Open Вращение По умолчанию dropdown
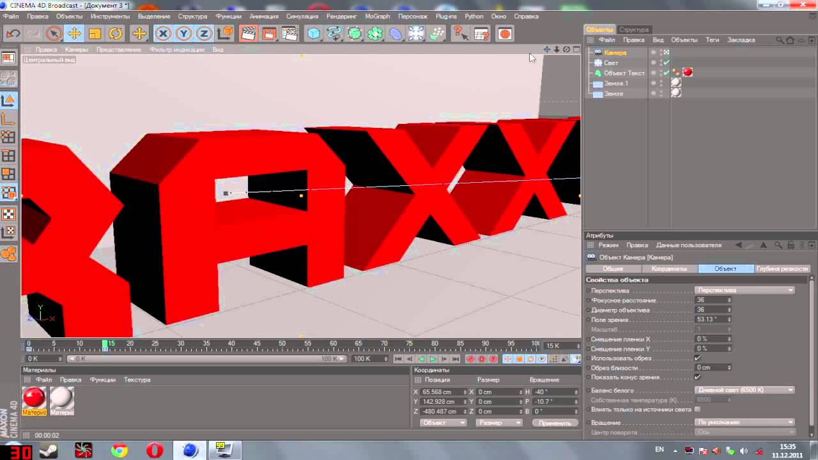This screenshot has height=460, width=818. click(745, 422)
